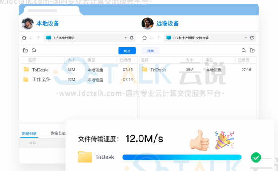Go back in the local device panel
The width and height of the screenshot is (278, 171).
pyautogui.click(x=31, y=38)
